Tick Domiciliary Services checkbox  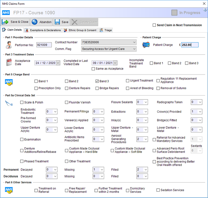127,191
